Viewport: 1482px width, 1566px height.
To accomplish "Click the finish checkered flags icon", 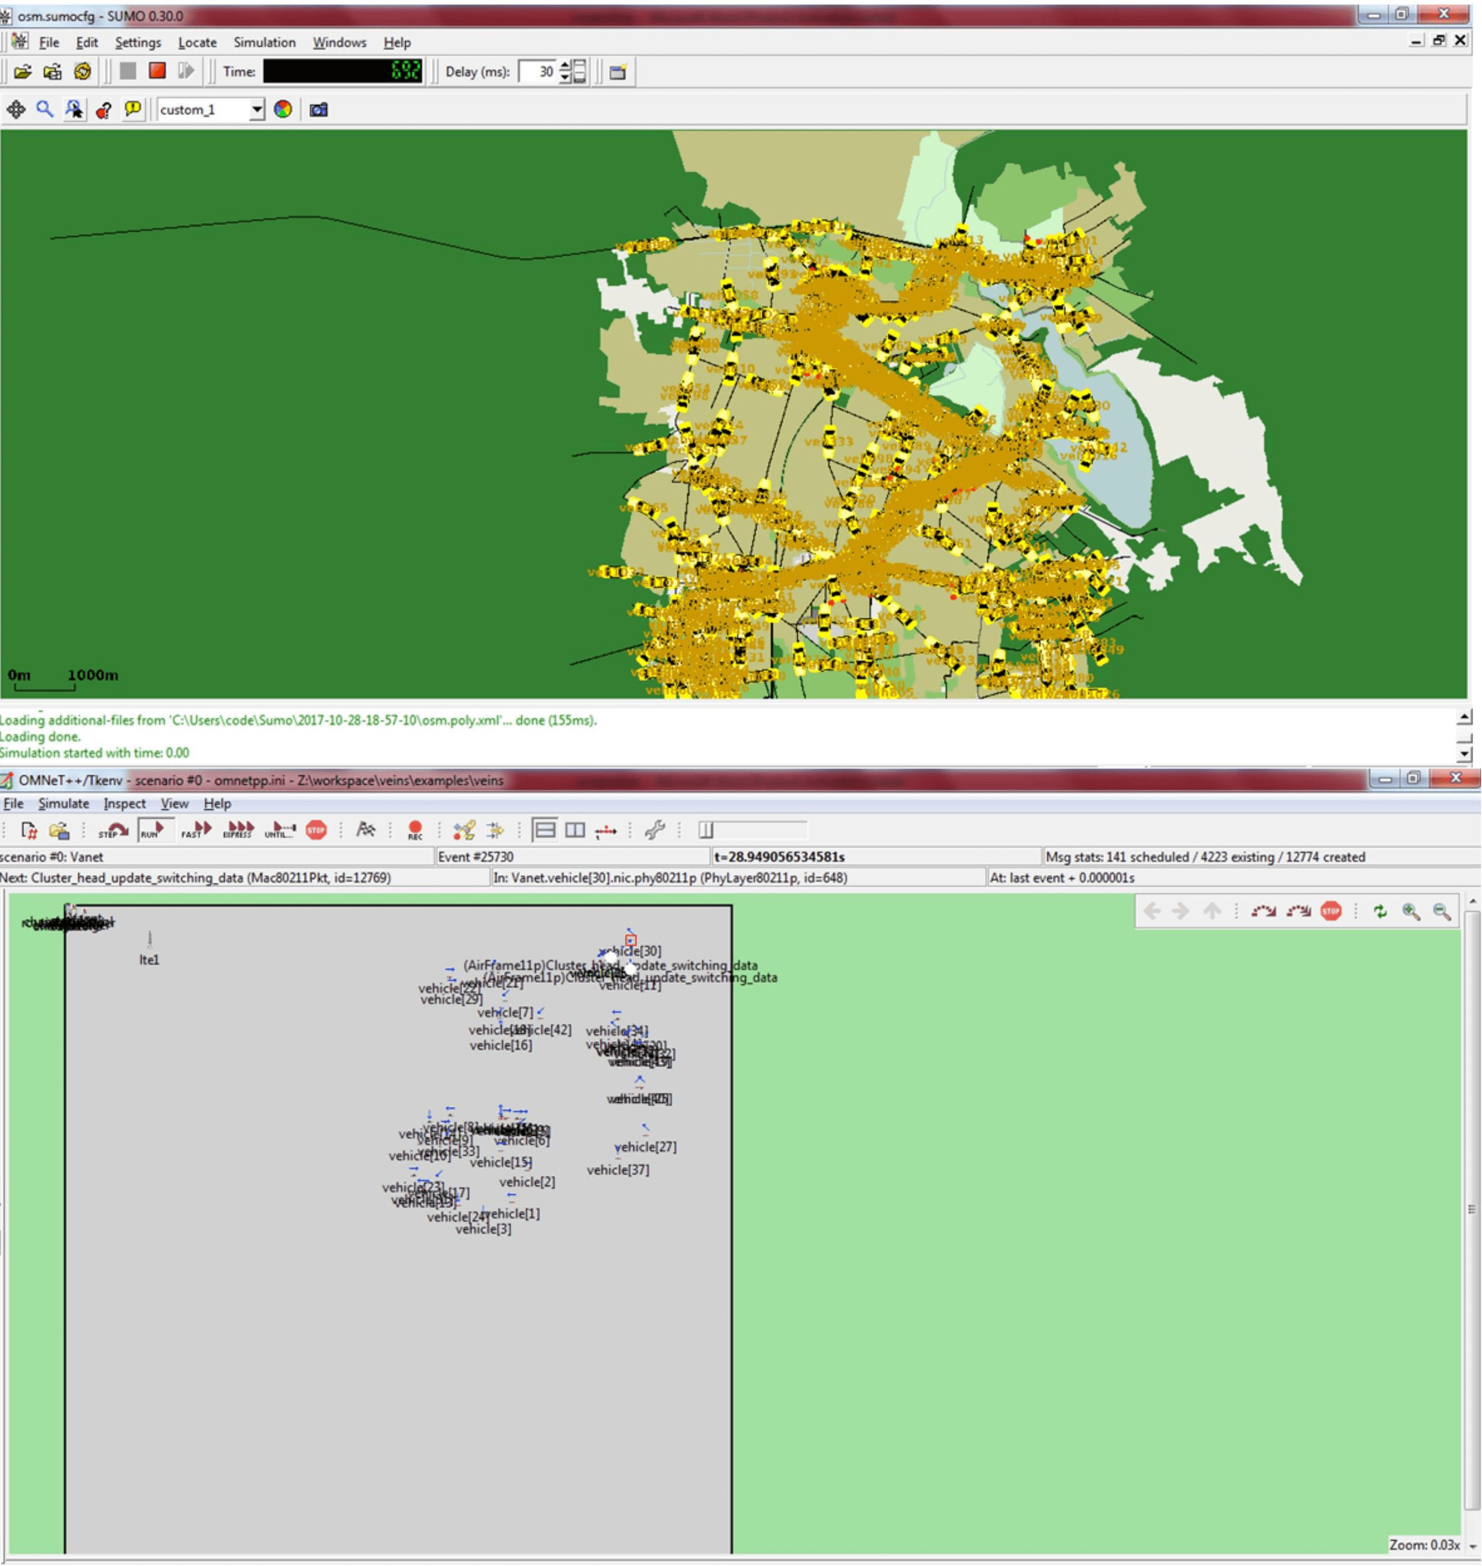I will tap(365, 830).
